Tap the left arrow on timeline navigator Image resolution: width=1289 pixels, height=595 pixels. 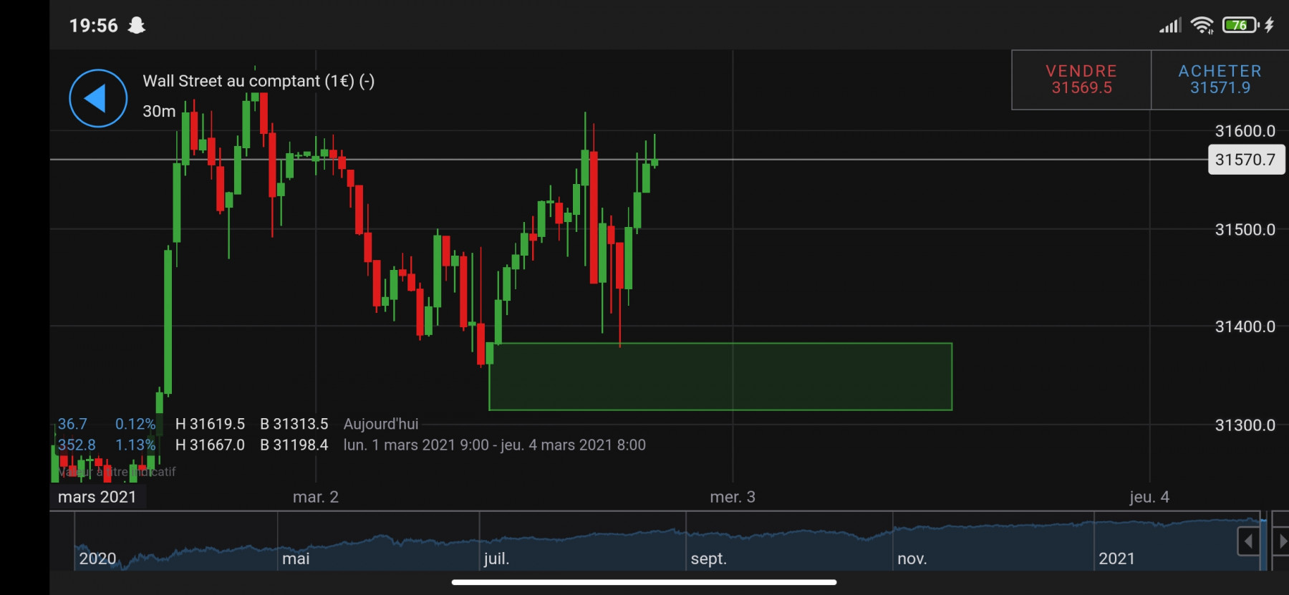tap(1248, 541)
